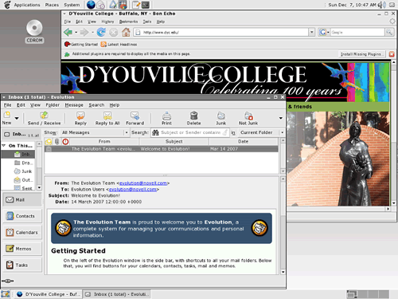Click the Send / Receive mail button
The image size is (398, 299).
[44, 118]
